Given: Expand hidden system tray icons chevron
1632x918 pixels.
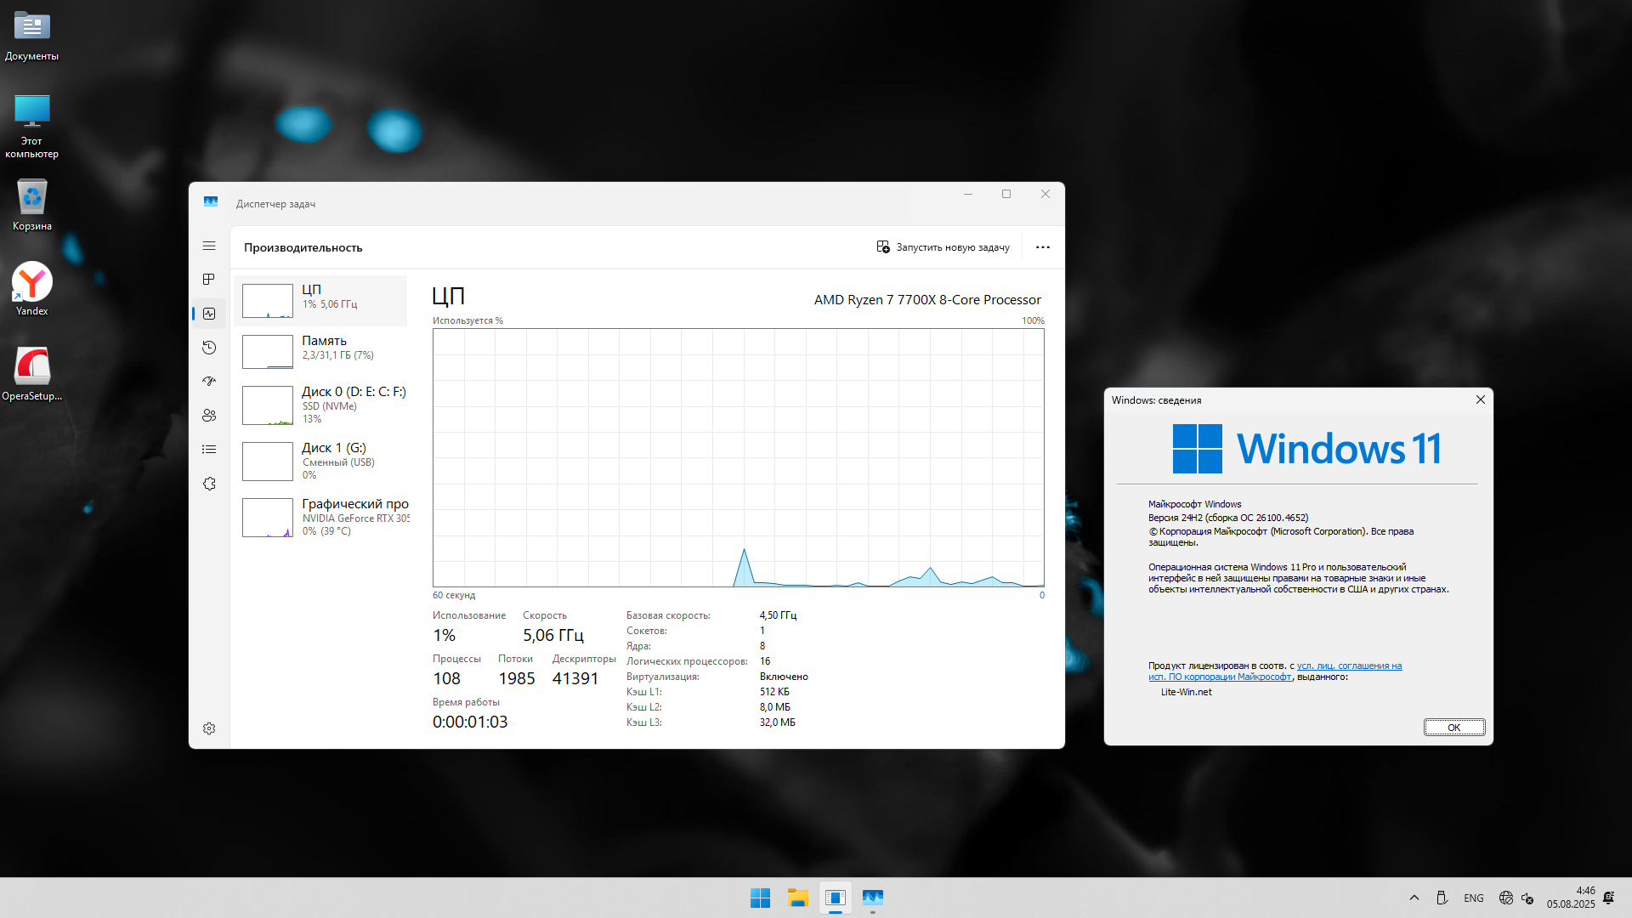Looking at the screenshot, I should 1414,898.
